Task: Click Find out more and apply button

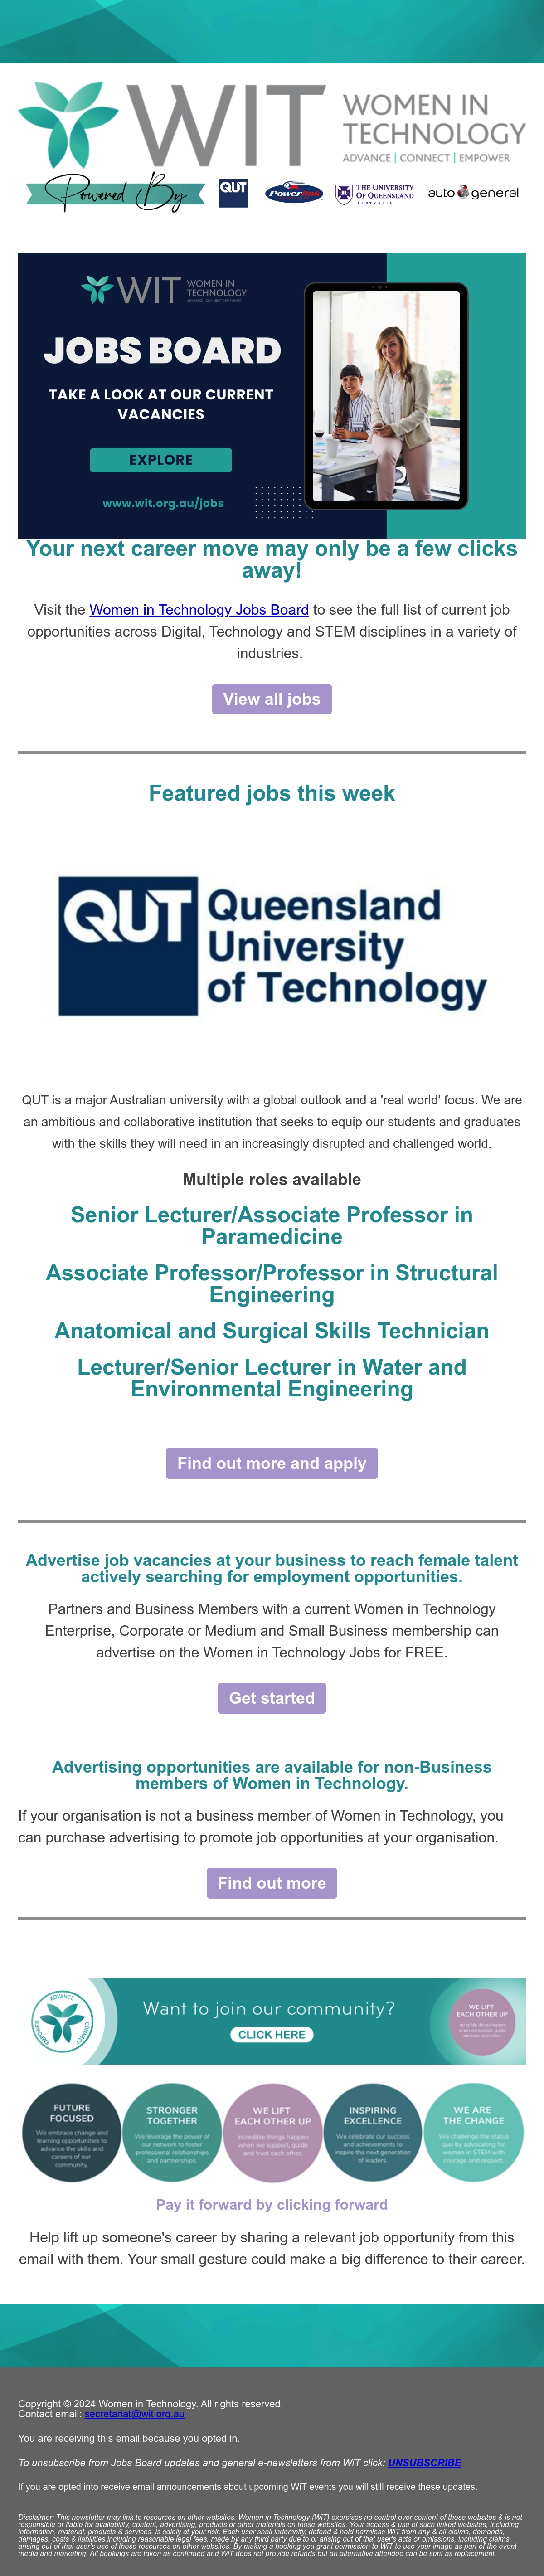Action: pyautogui.click(x=272, y=1463)
